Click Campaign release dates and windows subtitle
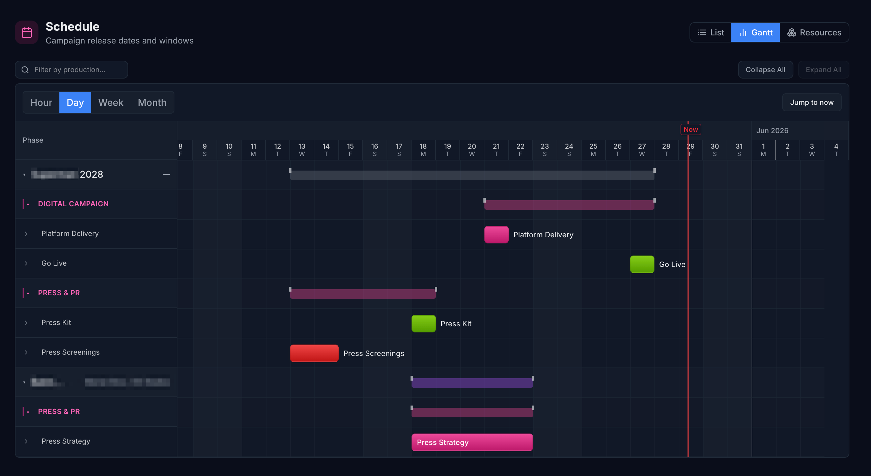The image size is (871, 476). (119, 40)
